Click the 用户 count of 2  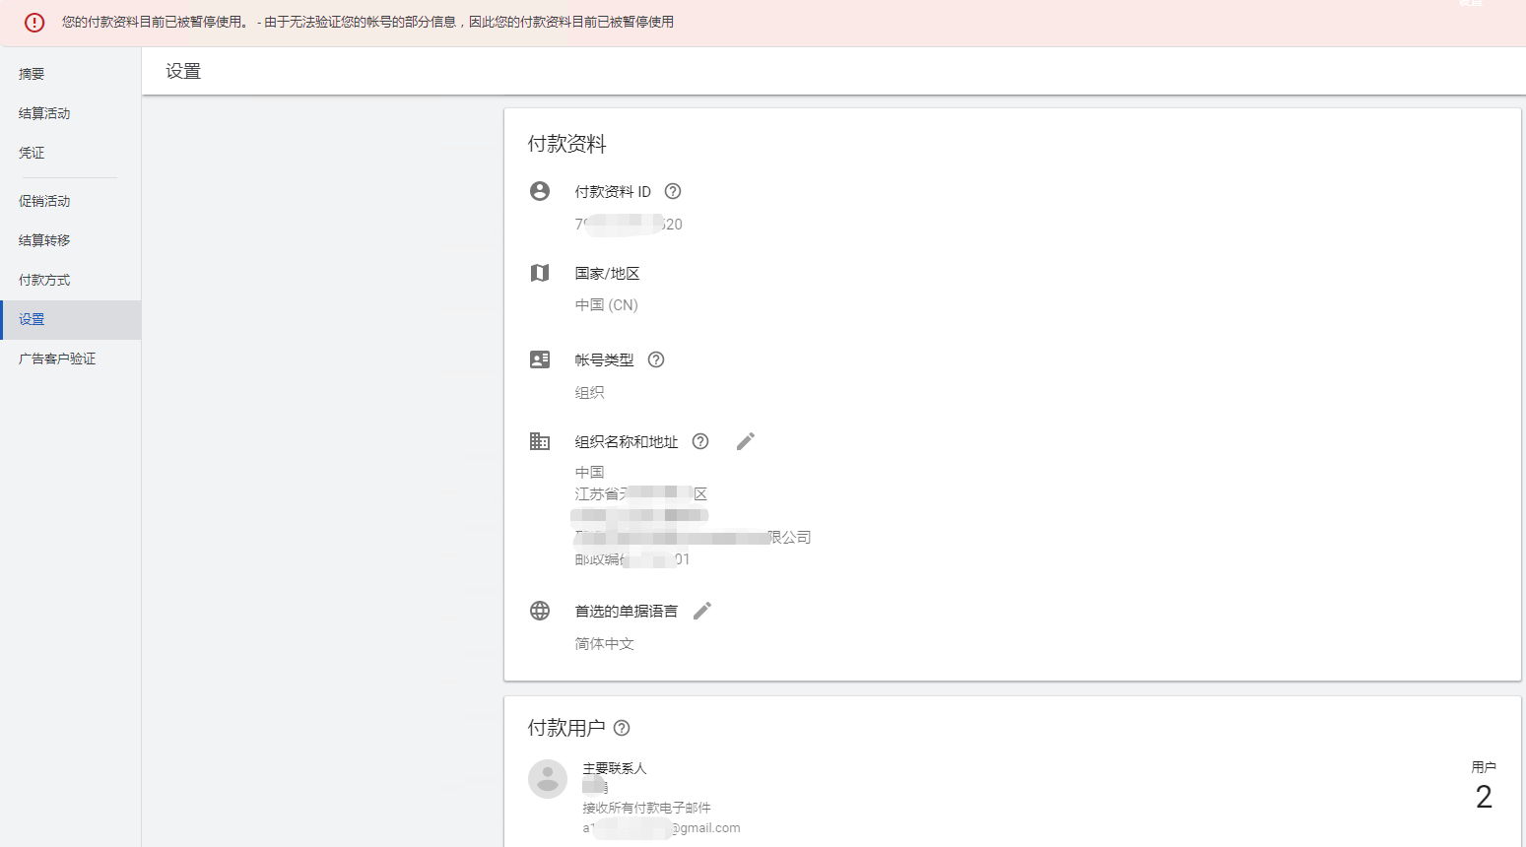1484,797
